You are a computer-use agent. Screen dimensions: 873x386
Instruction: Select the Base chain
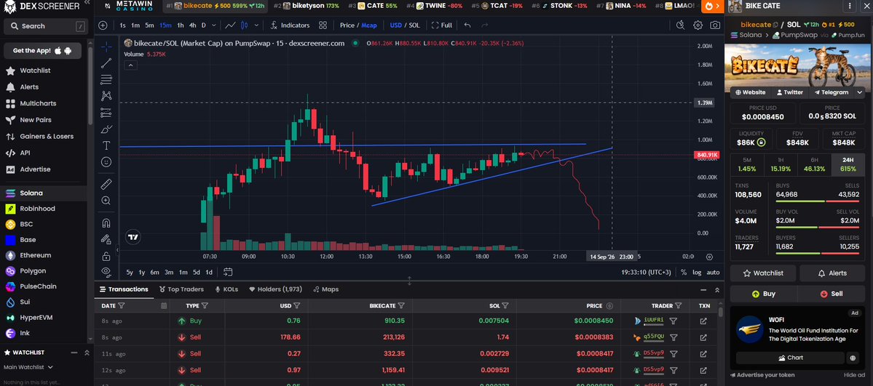point(27,240)
